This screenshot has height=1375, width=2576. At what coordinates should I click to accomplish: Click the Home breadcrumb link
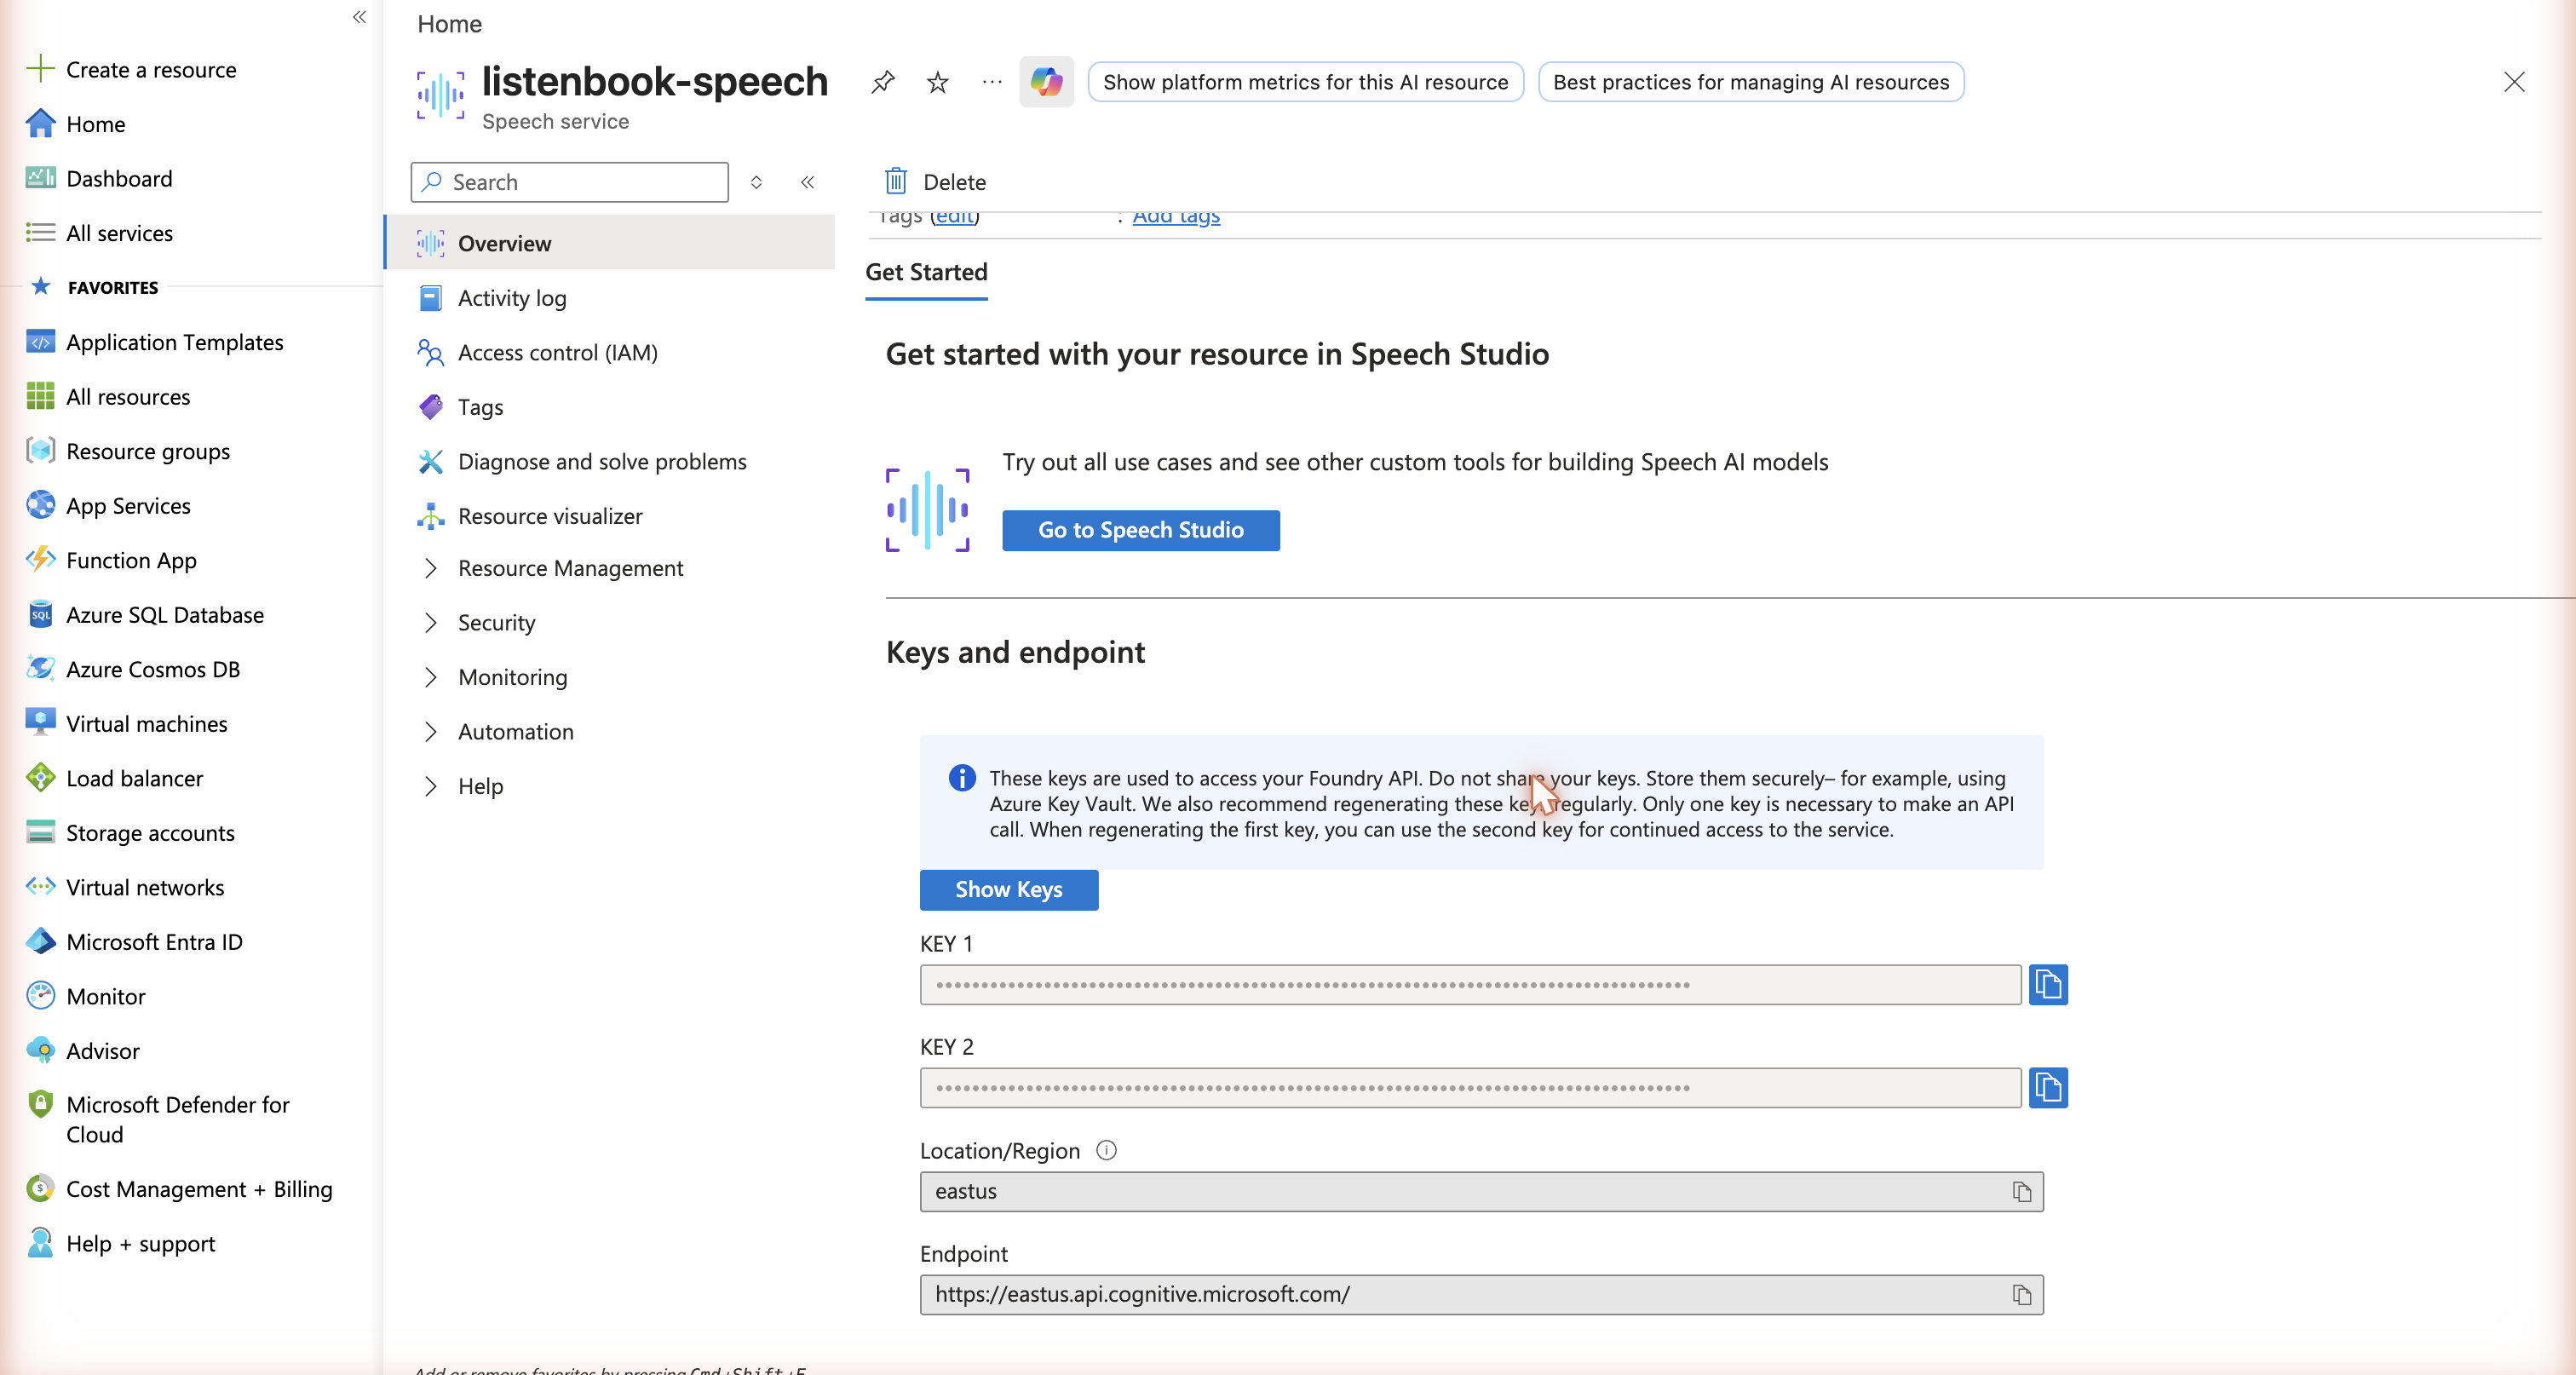coord(449,24)
